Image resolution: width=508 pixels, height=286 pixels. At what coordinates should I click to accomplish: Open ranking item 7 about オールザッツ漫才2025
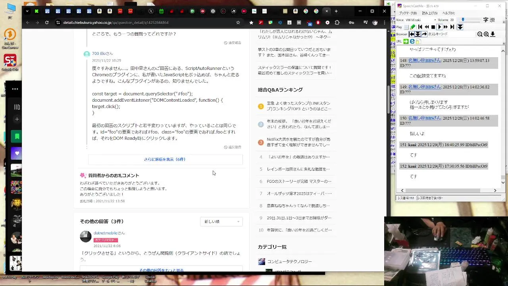pos(299,193)
